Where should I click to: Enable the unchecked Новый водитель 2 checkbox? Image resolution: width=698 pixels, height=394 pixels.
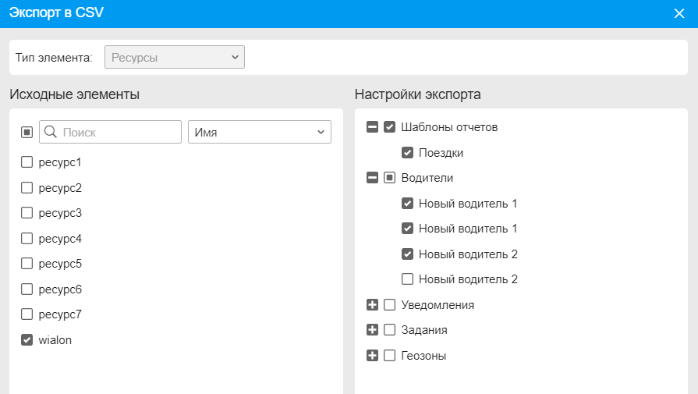(x=407, y=279)
